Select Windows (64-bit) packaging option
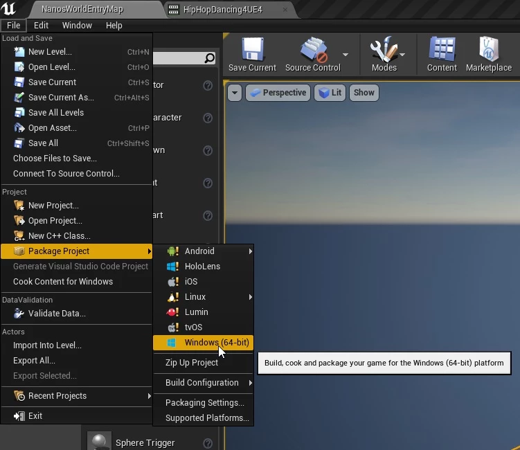This screenshot has width=520, height=450. coord(204,343)
